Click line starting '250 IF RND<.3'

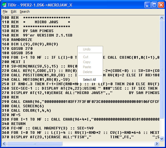click(81, 84)
